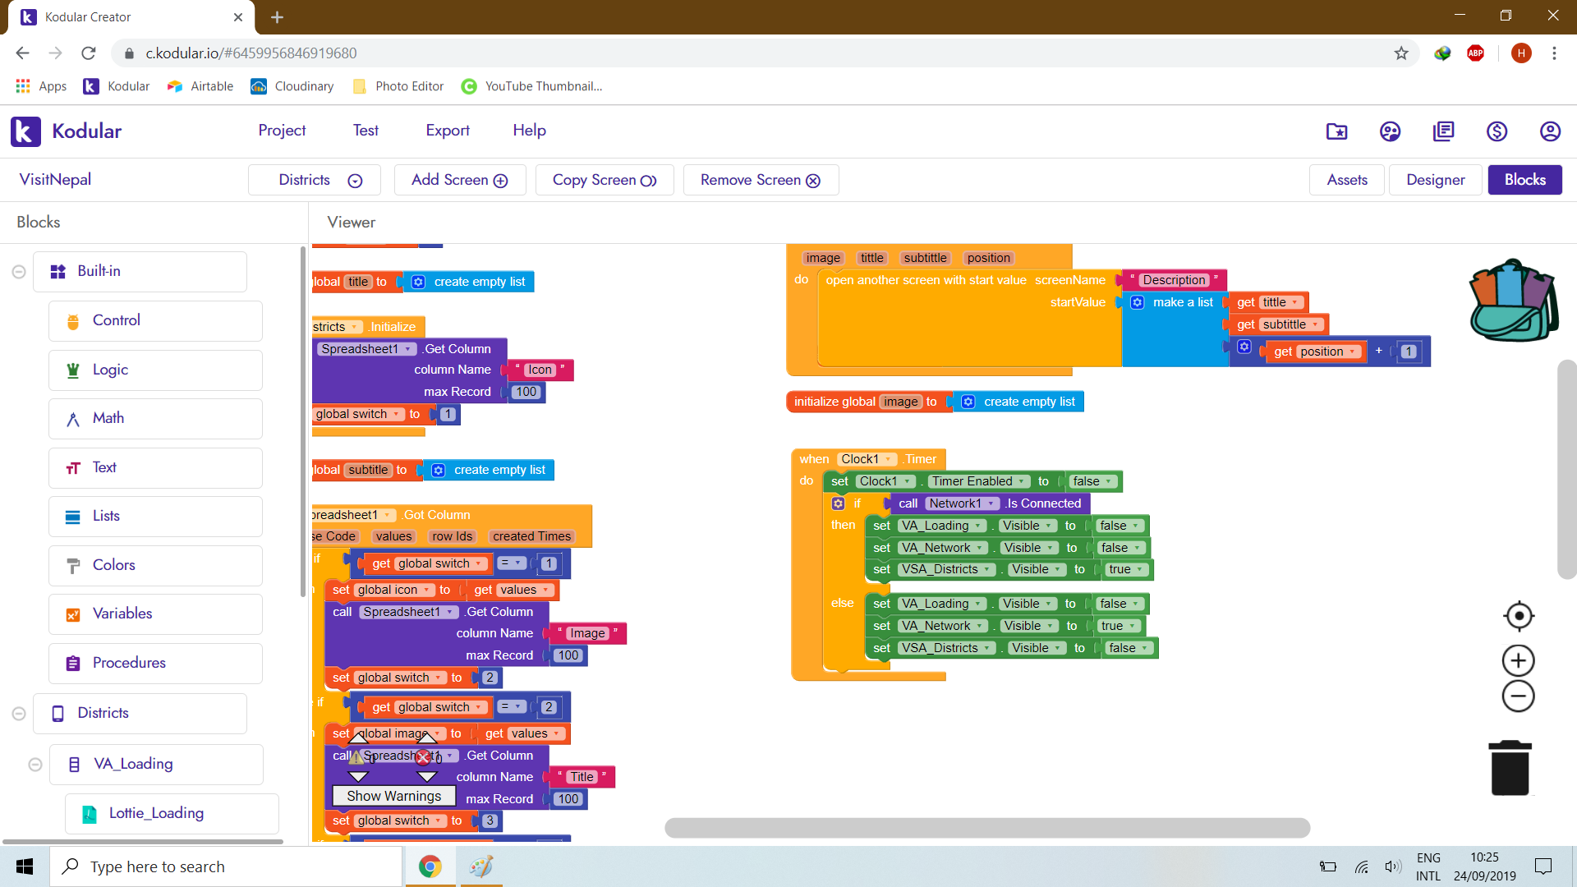Viewport: 1577px width, 887px height.
Task: Open the account profile icon
Action: click(1550, 131)
